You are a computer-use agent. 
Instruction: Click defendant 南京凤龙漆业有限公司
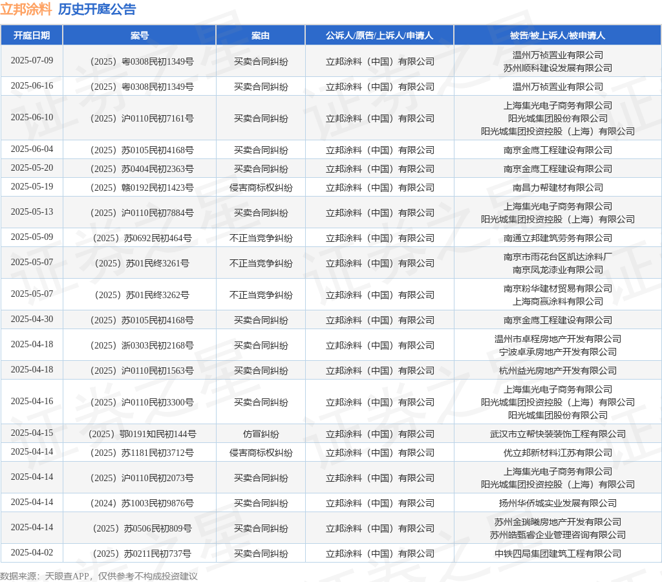coord(558,270)
